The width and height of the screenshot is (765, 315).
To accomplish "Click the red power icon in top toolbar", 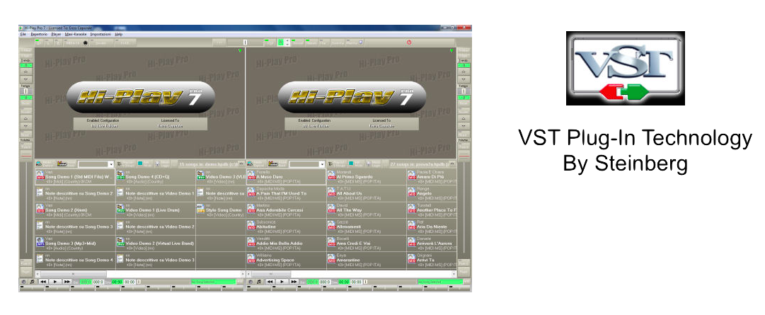I will click(409, 42).
